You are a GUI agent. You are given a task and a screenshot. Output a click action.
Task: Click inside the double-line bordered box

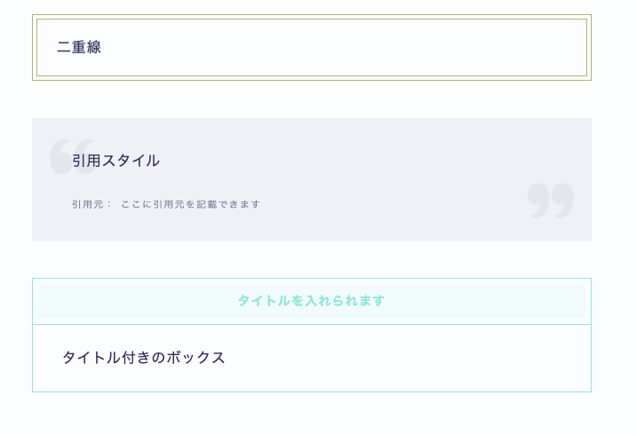click(312, 47)
